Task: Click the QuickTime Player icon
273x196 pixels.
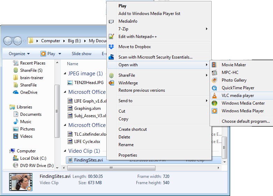Action: click(x=214, y=88)
